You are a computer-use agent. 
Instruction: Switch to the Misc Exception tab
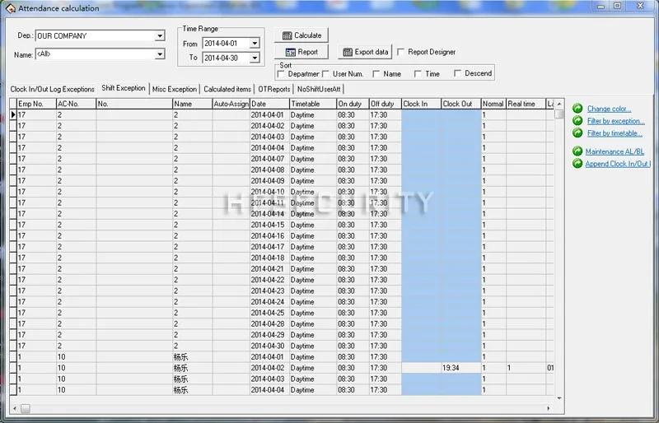pyautogui.click(x=175, y=89)
